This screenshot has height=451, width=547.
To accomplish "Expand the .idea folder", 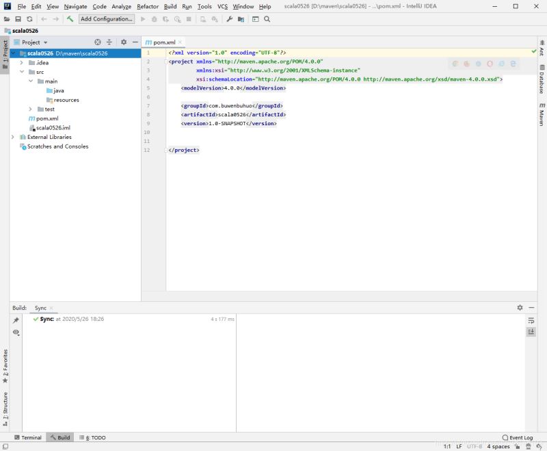I will click(22, 62).
